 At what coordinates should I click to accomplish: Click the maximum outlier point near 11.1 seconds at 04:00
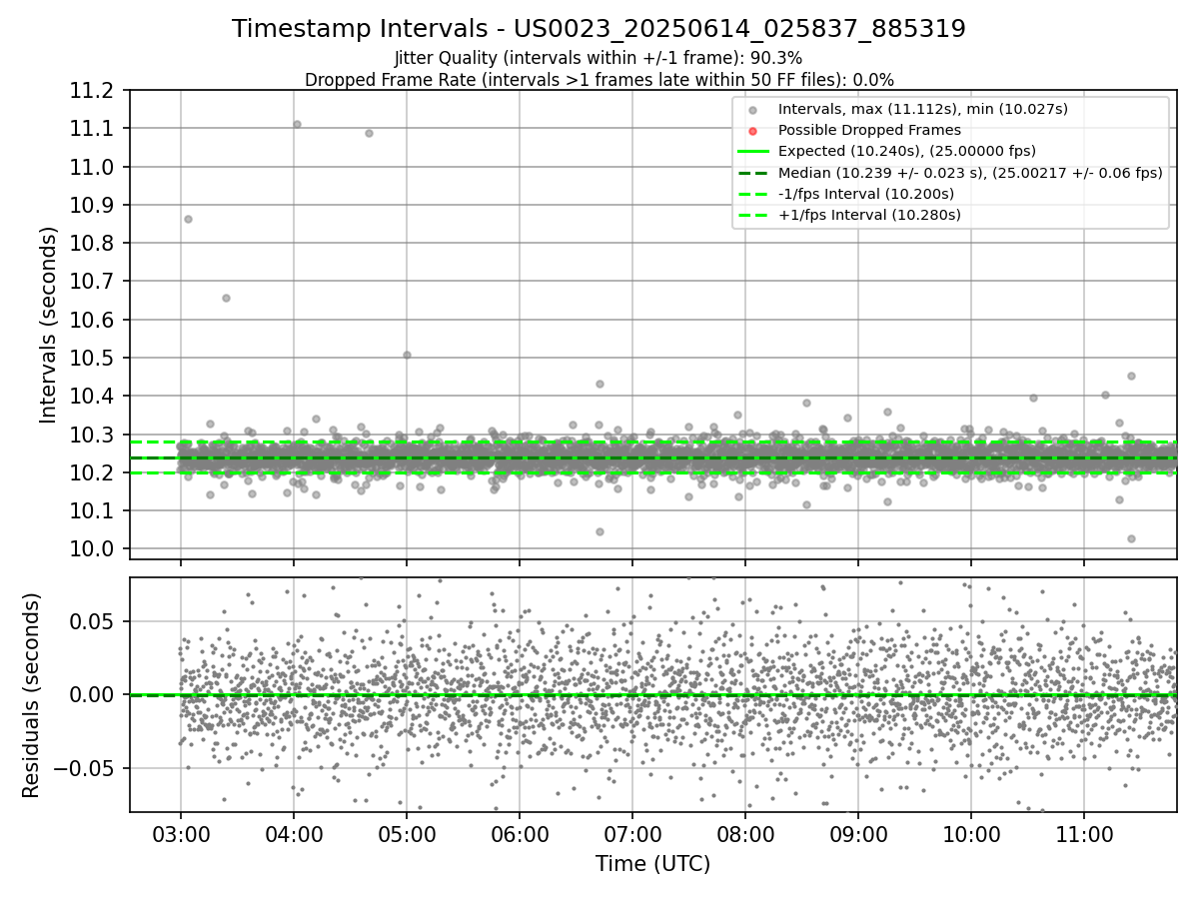click(x=297, y=124)
